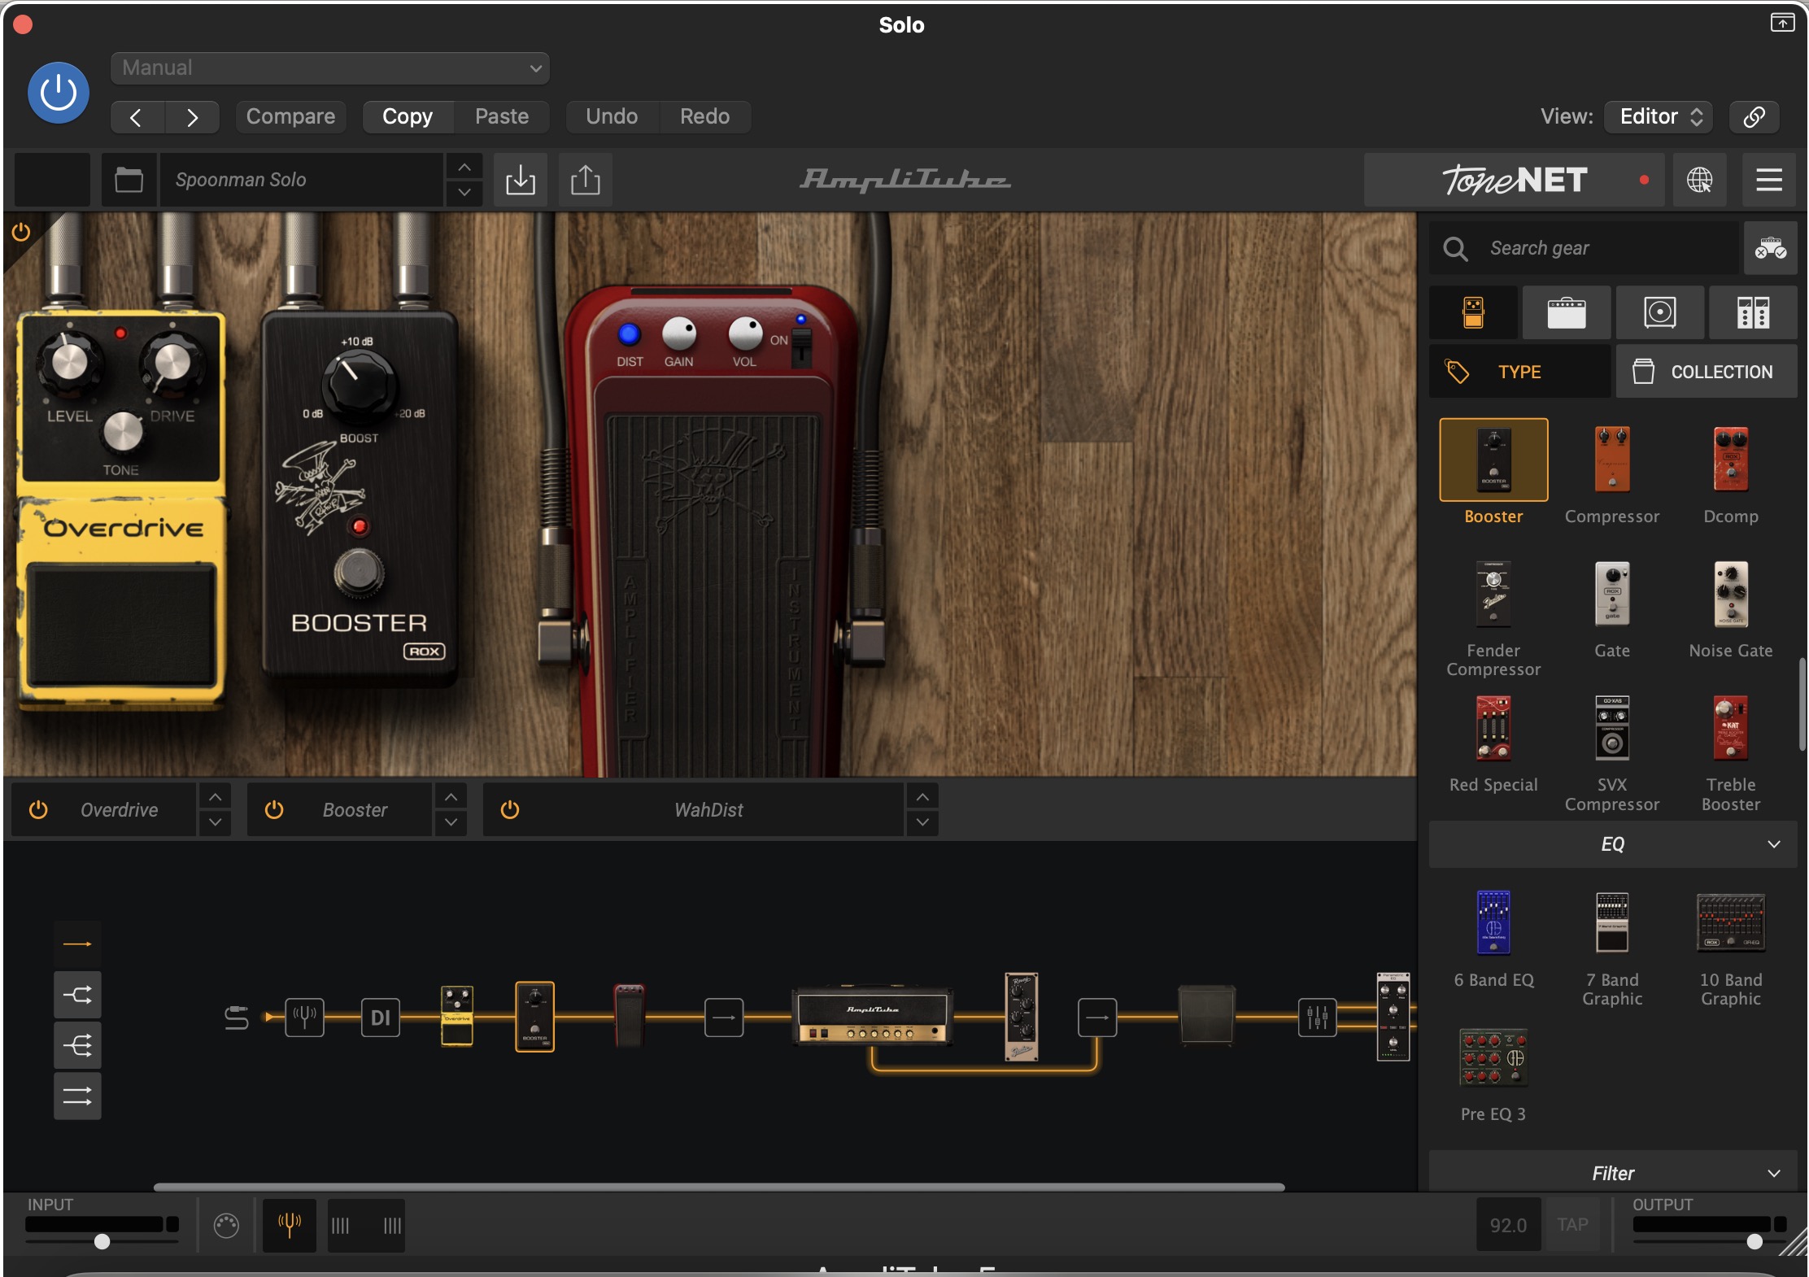Choose the two-way split routing icon
The image size is (1809, 1277).
coord(77,994)
